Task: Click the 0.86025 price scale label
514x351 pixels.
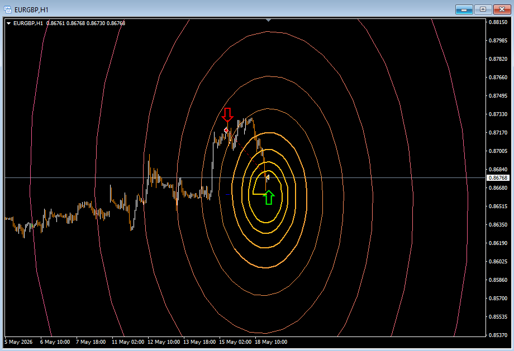Action: tap(498, 262)
